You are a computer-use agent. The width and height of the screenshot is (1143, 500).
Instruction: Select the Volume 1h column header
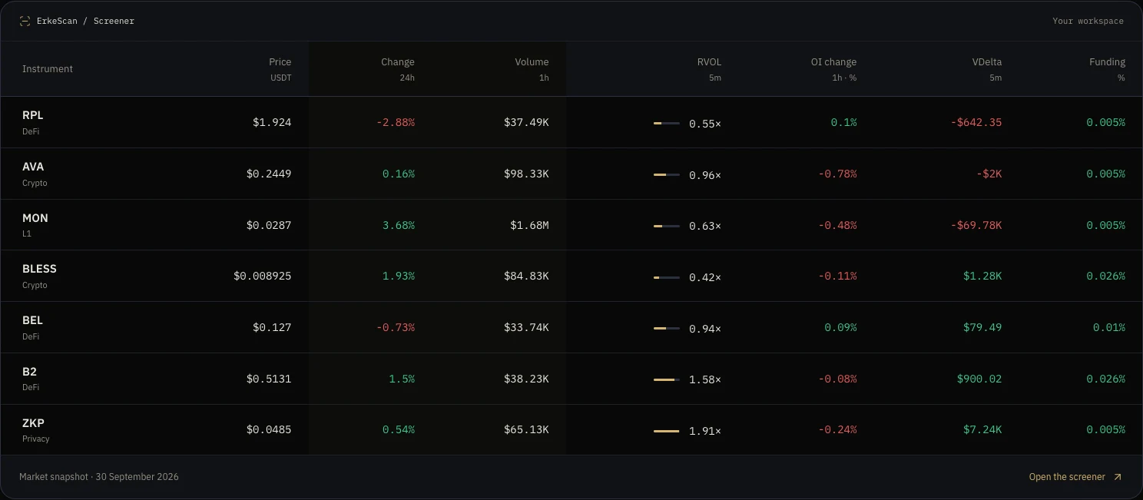532,69
